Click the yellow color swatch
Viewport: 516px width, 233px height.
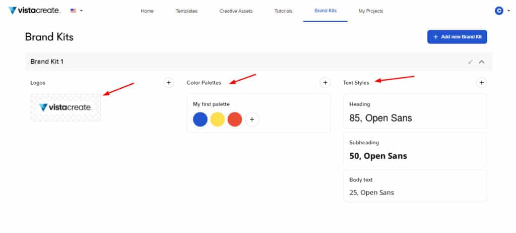(x=218, y=120)
